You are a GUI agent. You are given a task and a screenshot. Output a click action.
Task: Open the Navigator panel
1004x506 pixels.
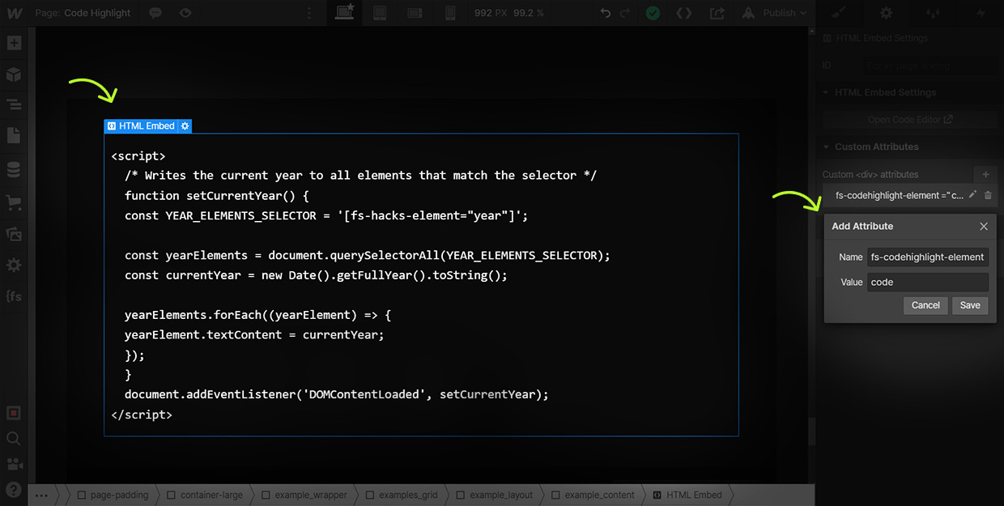[14, 104]
